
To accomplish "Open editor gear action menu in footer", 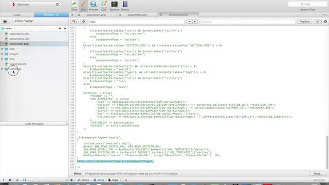I will [72, 180].
